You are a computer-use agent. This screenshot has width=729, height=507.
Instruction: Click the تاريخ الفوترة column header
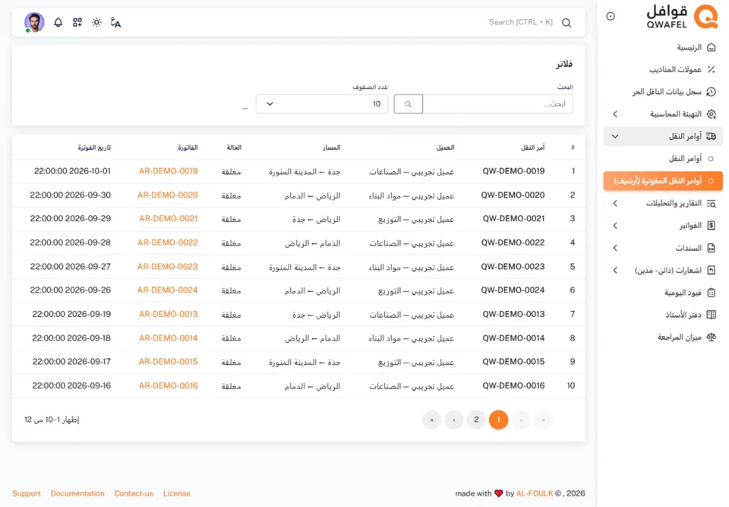click(x=94, y=147)
